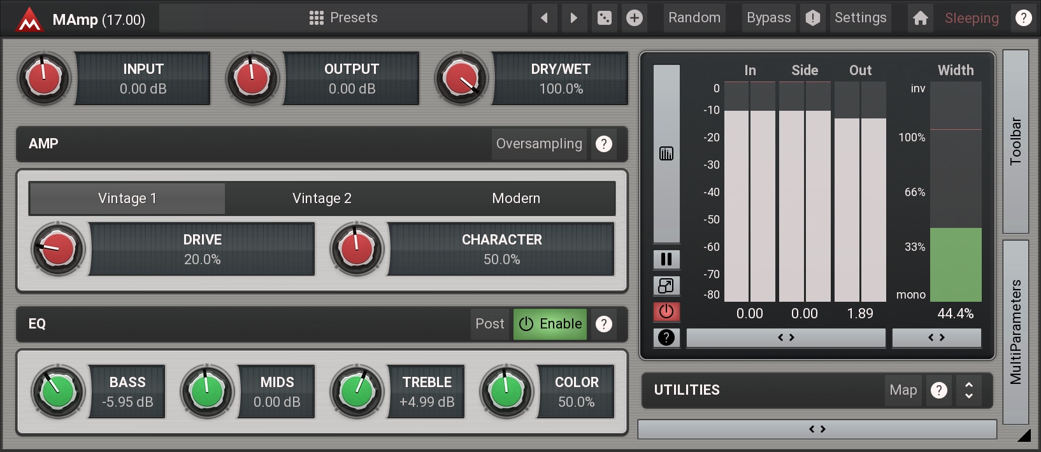Toggle the EQ Post button

(489, 324)
